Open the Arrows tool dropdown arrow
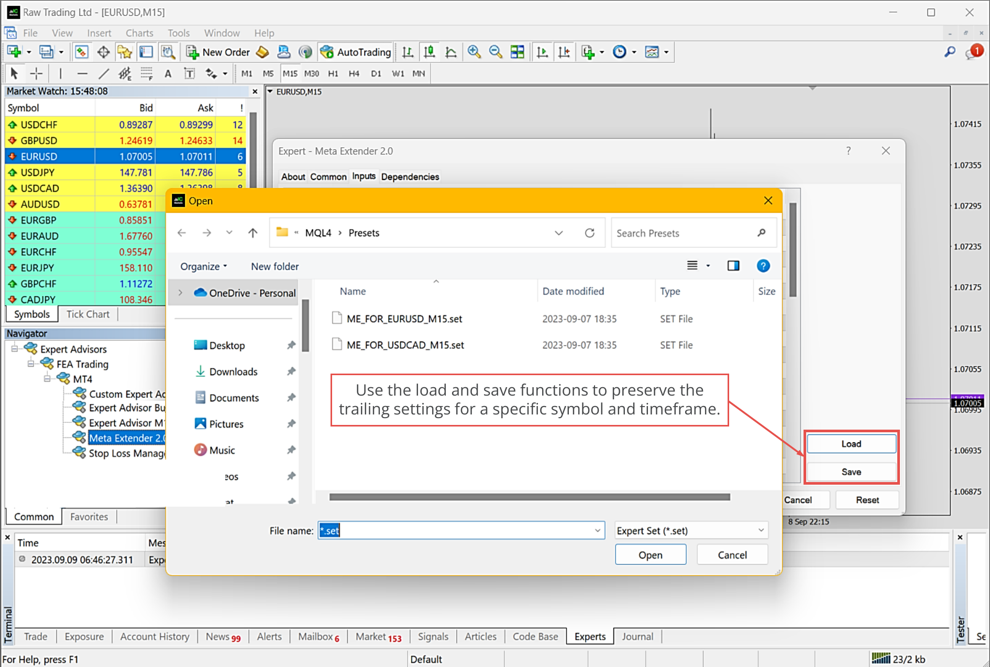This screenshot has height=667, width=990. point(225,73)
